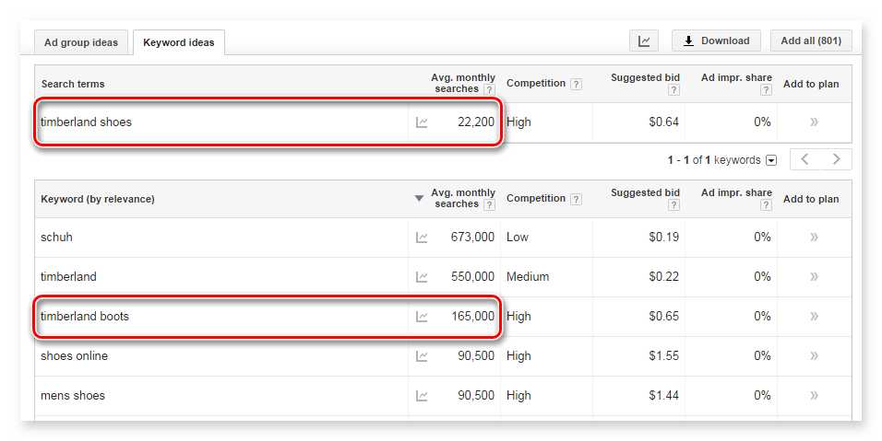Open the trend chart icon for timberland boots

click(422, 317)
